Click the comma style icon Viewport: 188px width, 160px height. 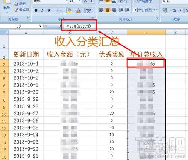point(180,10)
